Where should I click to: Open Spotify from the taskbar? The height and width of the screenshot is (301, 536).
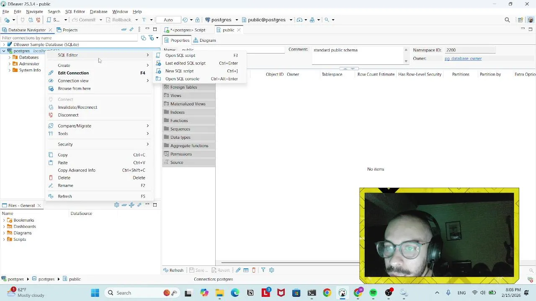click(373, 293)
